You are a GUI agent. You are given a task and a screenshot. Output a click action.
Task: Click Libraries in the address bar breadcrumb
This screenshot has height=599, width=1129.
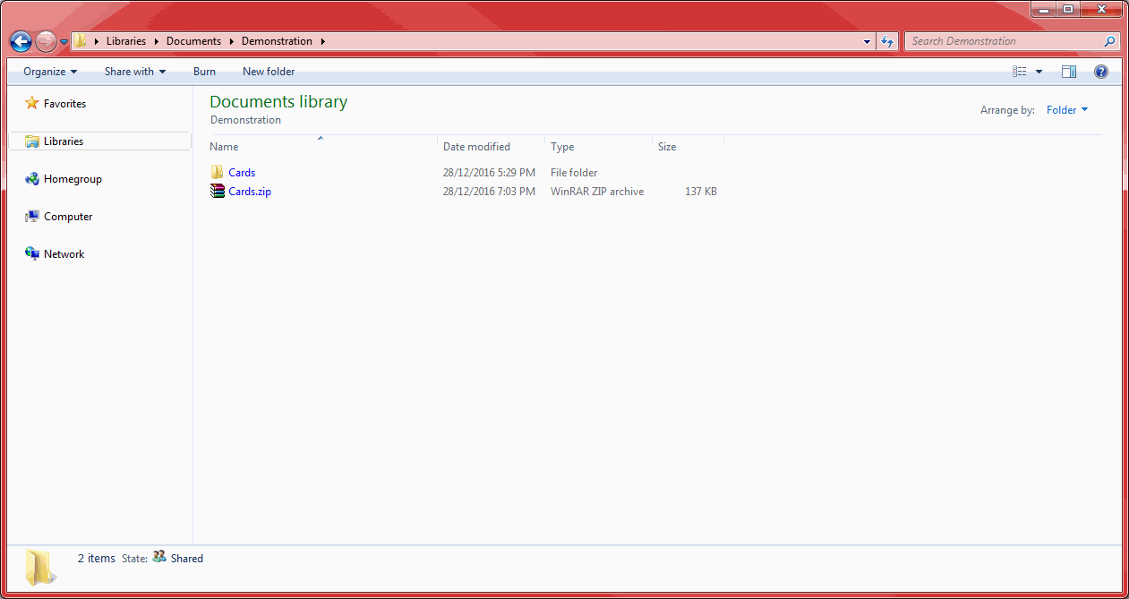[x=126, y=41]
